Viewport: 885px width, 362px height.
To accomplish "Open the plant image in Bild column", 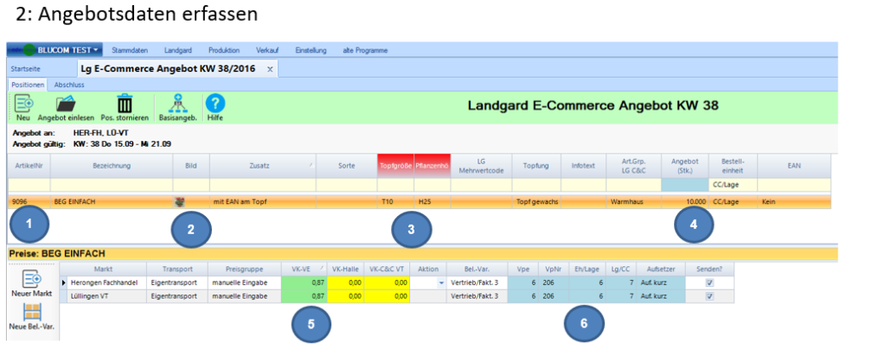I will click(x=180, y=201).
